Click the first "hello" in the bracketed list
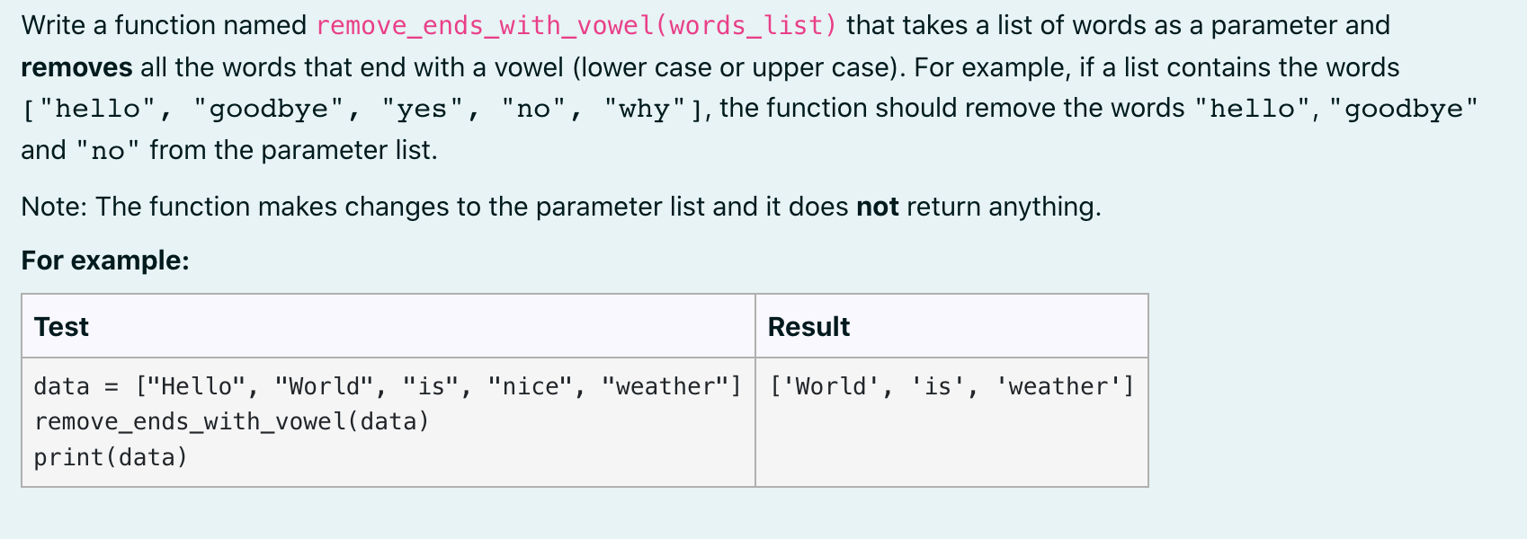The image size is (1527, 539). (x=97, y=109)
